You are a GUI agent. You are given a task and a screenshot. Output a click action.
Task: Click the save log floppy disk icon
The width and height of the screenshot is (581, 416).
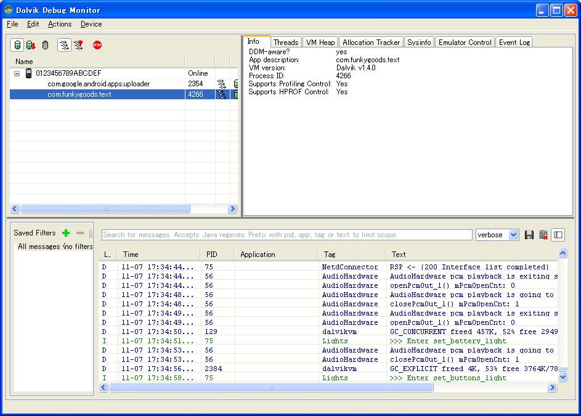[529, 235]
